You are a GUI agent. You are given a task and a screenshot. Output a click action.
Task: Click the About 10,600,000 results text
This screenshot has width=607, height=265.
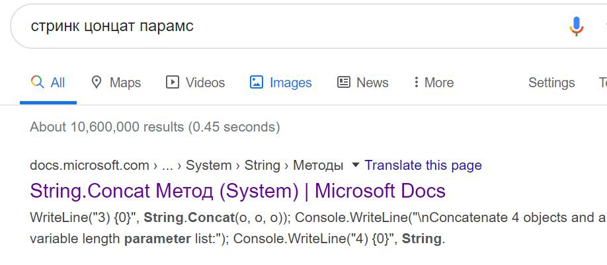click(x=155, y=127)
